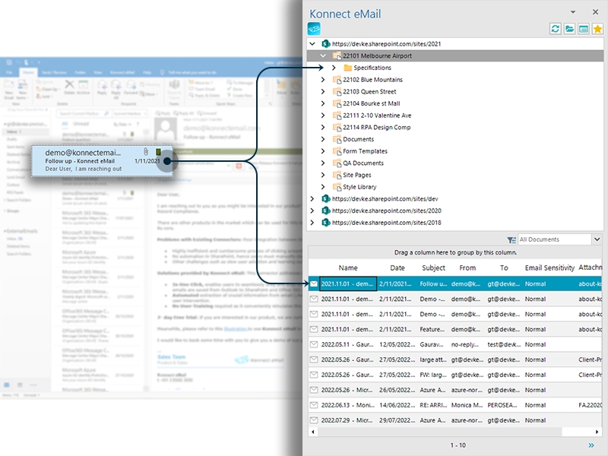Screen dimensions: 608x456
Task: Select 22103 Queen Street tree item
Action: tap(369, 91)
